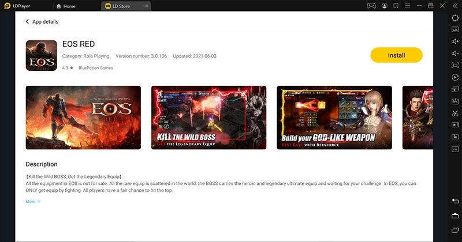Take a screenshot with scissors icon
The image size is (462, 242).
point(455,113)
